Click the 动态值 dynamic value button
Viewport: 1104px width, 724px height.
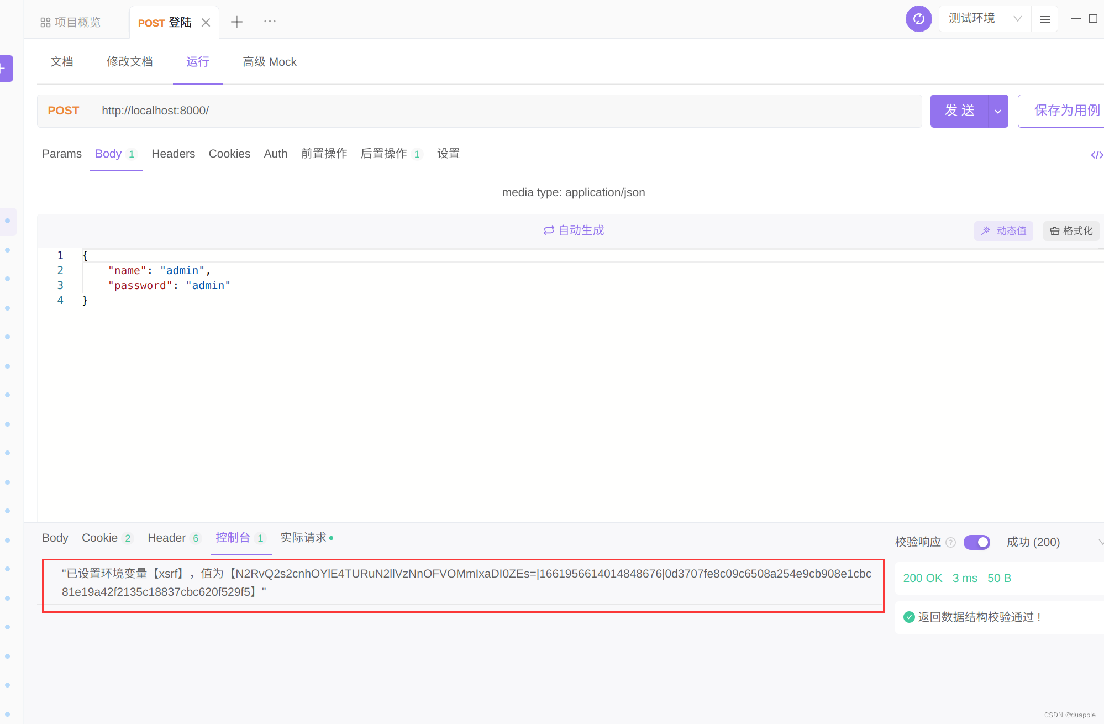point(1003,231)
